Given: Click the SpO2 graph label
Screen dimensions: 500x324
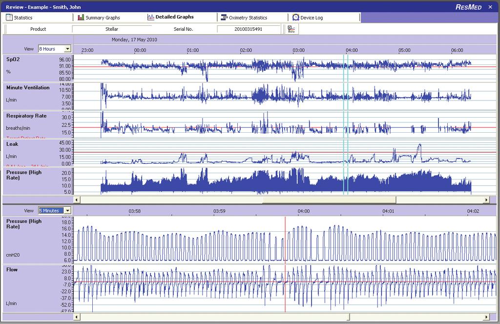Looking at the screenshot, I should (13, 59).
